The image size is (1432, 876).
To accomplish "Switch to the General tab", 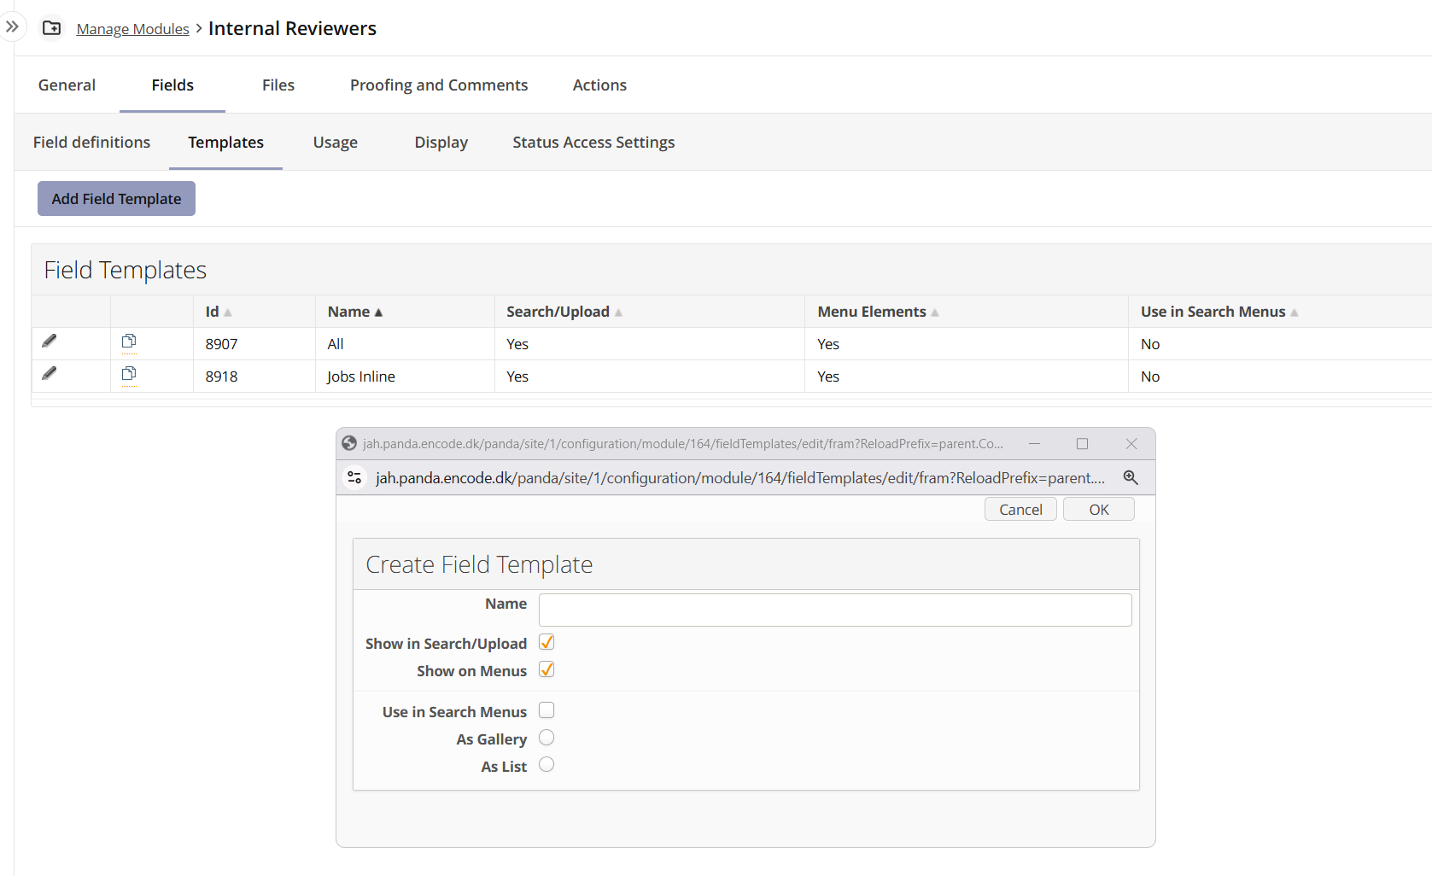I will [x=67, y=85].
